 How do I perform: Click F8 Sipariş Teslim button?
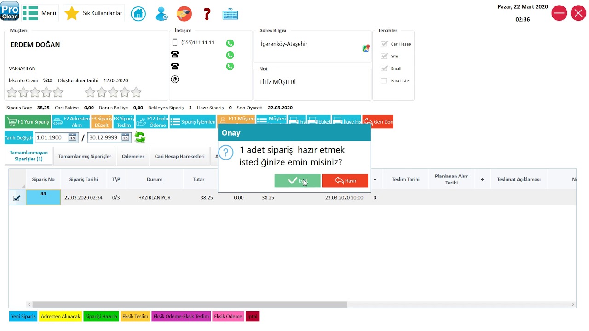[x=124, y=122]
